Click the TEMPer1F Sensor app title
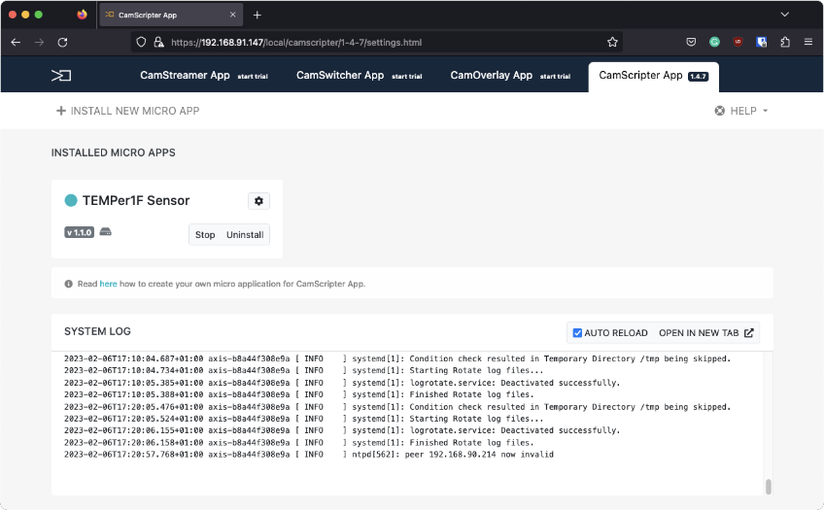 pyautogui.click(x=136, y=201)
